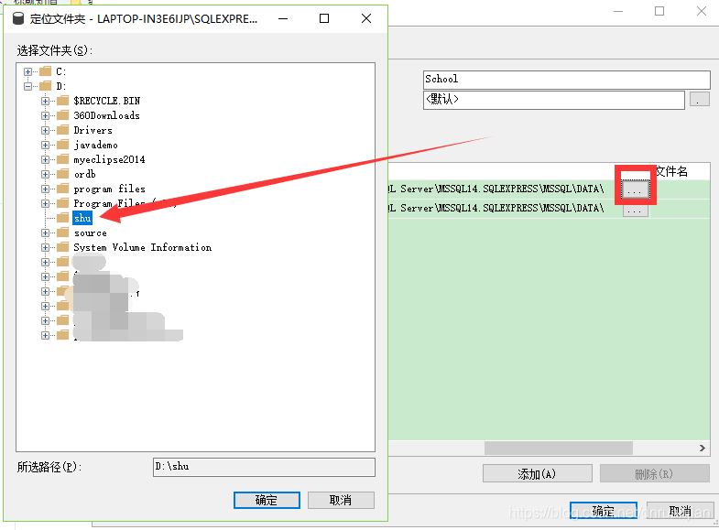Click 确定 in the new database window
719x530 pixels.
coord(604,511)
